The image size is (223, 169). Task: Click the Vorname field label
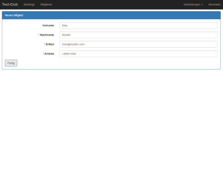[48, 25]
